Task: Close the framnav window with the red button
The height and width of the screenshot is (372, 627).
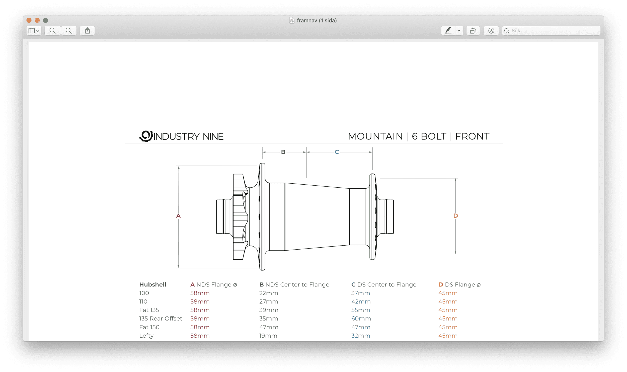Action: (x=29, y=20)
